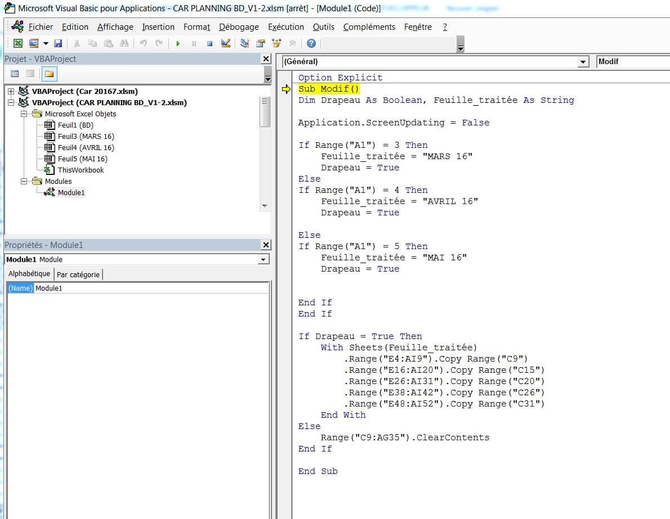Open the Properties Window toolbar icon
The image size is (670, 519).
260,44
